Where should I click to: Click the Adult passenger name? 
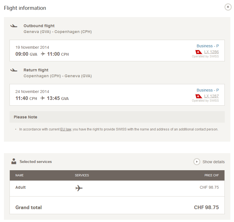[x=20, y=187]
